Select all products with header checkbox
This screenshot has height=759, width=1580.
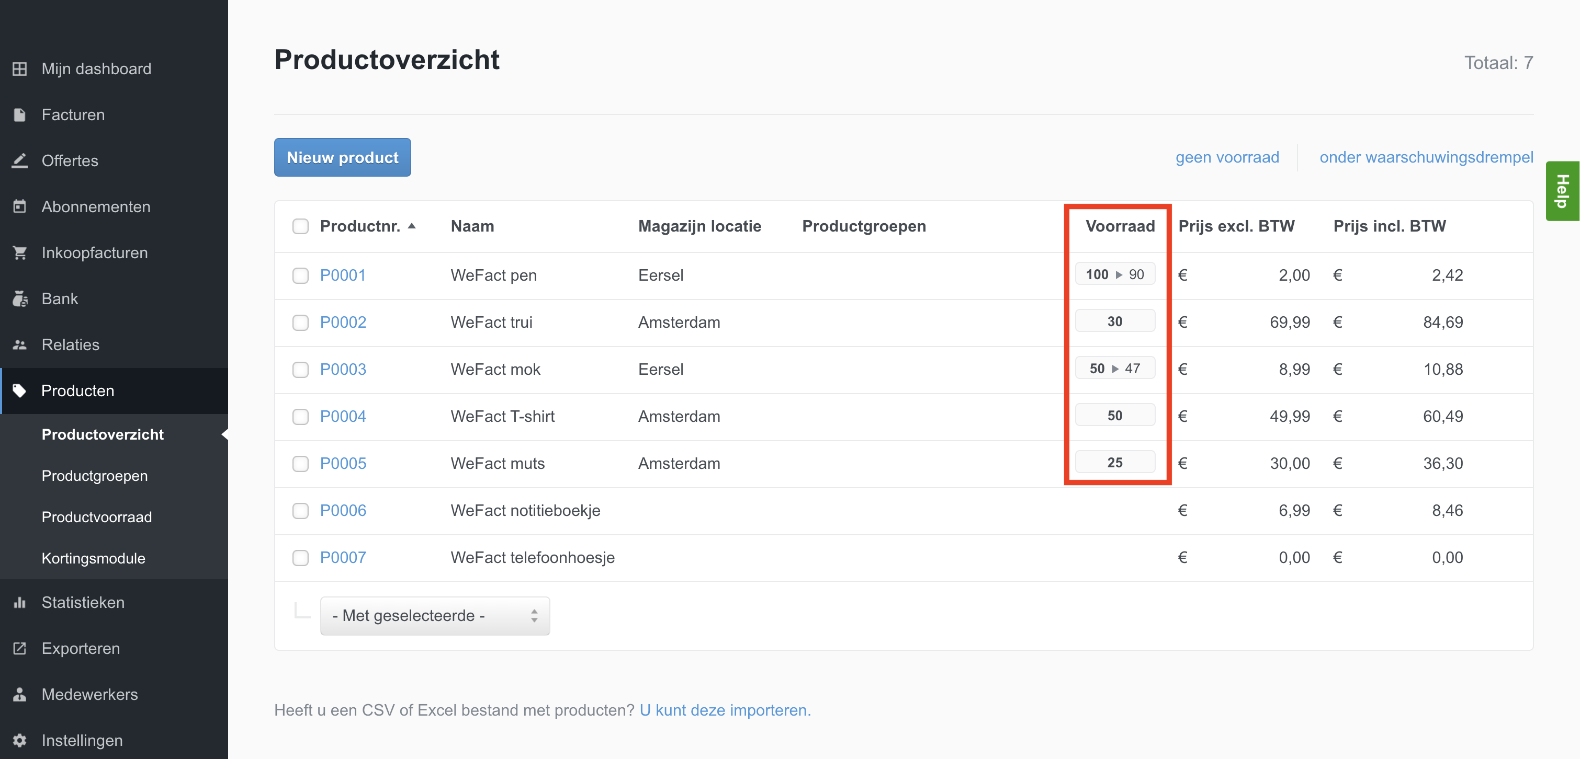(300, 226)
